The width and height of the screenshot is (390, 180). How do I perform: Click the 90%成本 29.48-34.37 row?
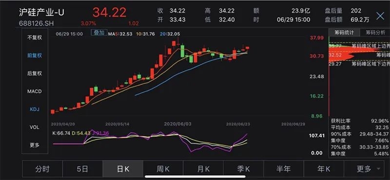(x=360, y=134)
